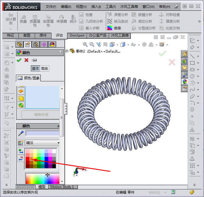204x197 pixels.
Task: Open the ConfigurationManager tab icon
Action: tap(36, 44)
